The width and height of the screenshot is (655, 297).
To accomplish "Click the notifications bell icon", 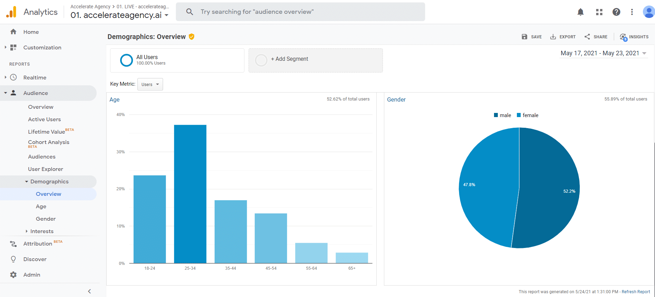I will coord(581,12).
